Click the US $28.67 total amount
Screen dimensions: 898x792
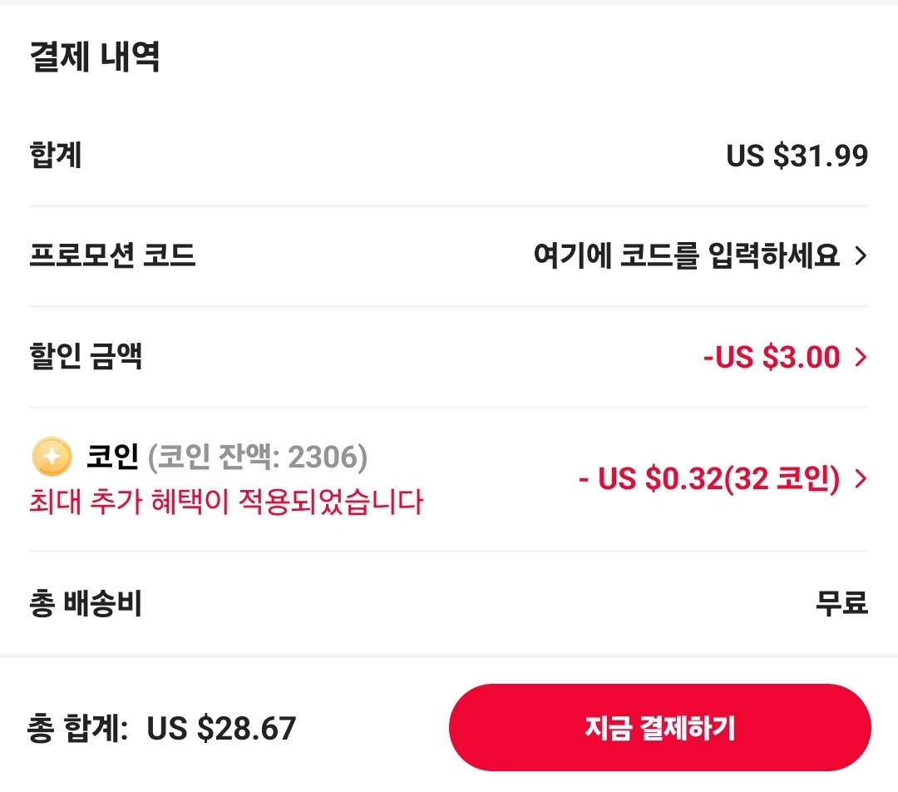pos(221,729)
